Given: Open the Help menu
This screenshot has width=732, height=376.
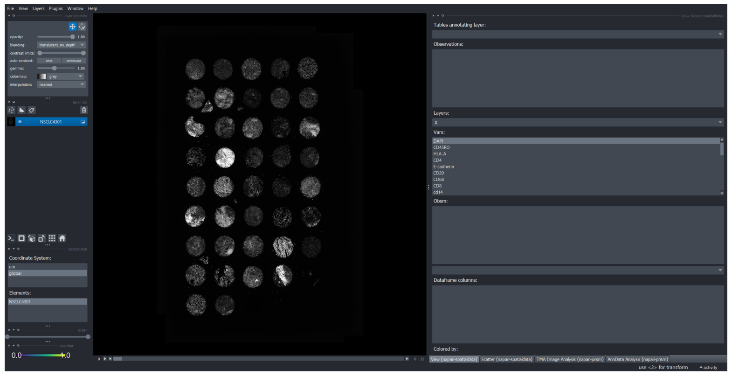Looking at the screenshot, I should click(93, 8).
